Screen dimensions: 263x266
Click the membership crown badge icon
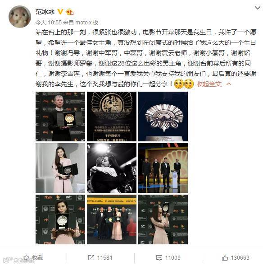[x=70, y=12]
